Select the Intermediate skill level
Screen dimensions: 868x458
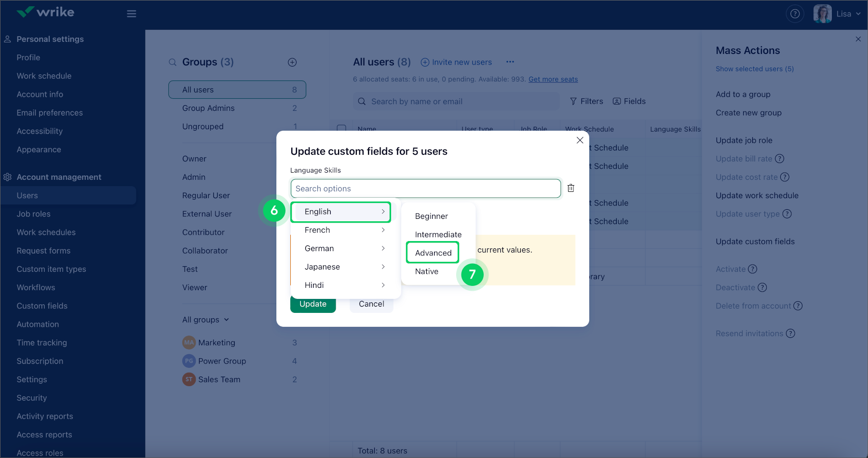(438, 234)
